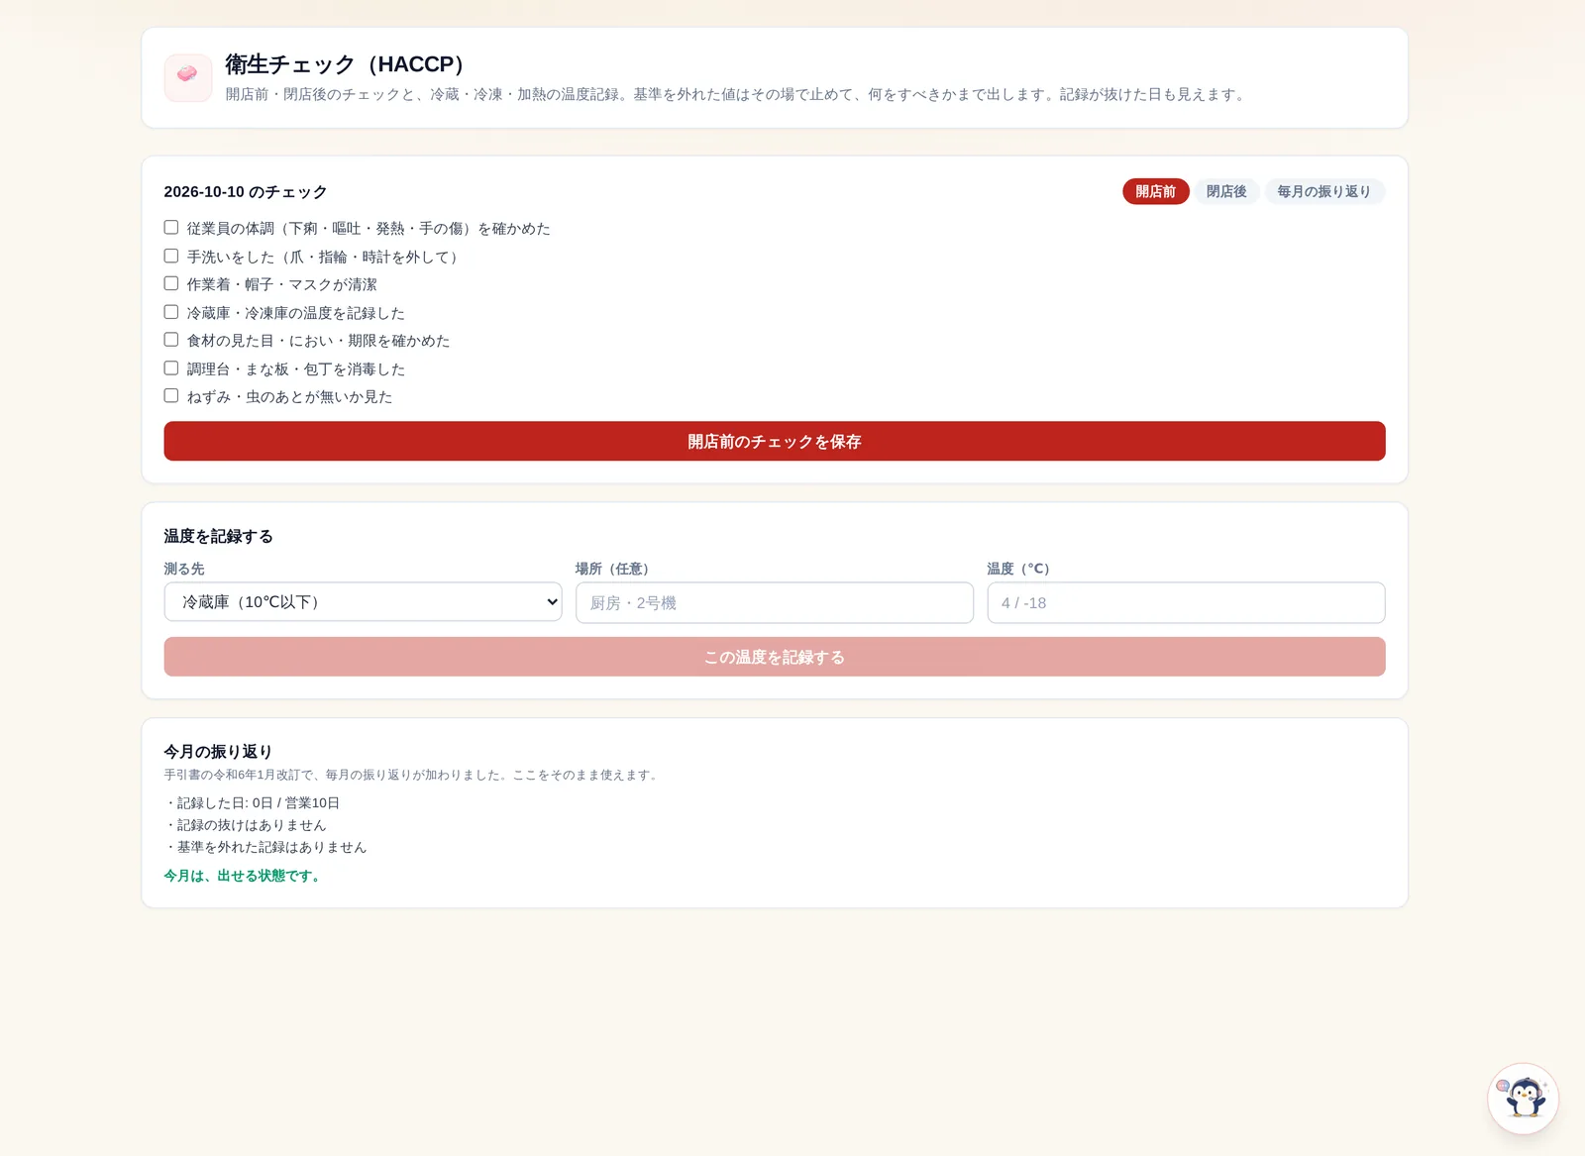Check 調理台・まな板・包丁を消毒した box
The image size is (1585, 1156).
coord(171,368)
